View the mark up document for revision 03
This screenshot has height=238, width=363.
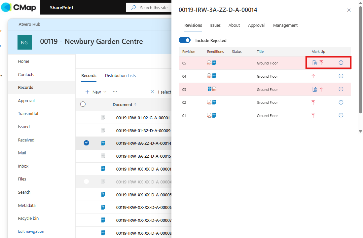pyautogui.click(x=315, y=89)
